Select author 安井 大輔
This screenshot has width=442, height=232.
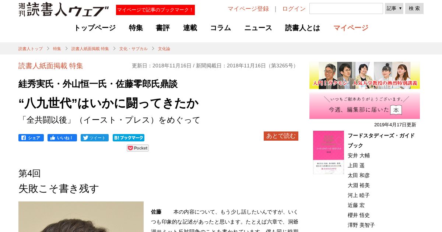pos(359,155)
